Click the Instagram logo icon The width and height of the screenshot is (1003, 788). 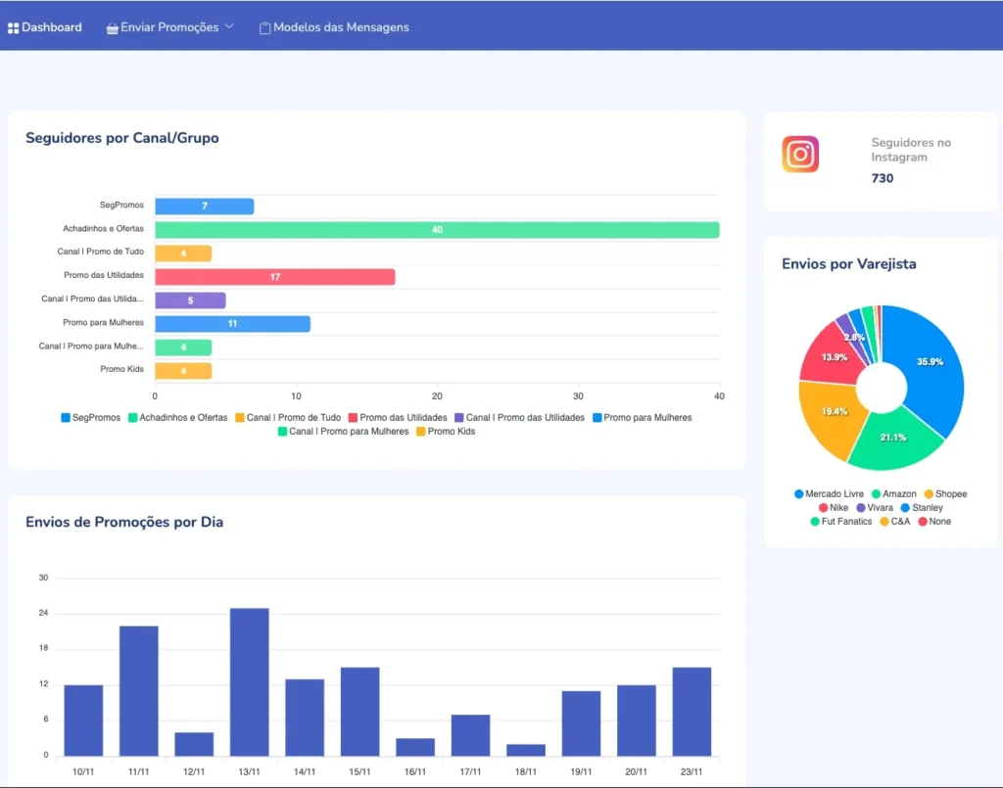coord(800,155)
